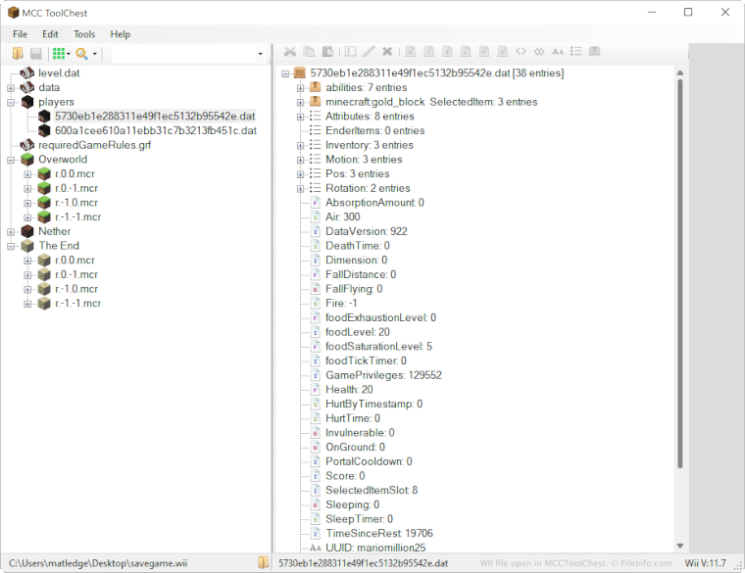
Task: Click the open file folder icon
Action: point(18,53)
